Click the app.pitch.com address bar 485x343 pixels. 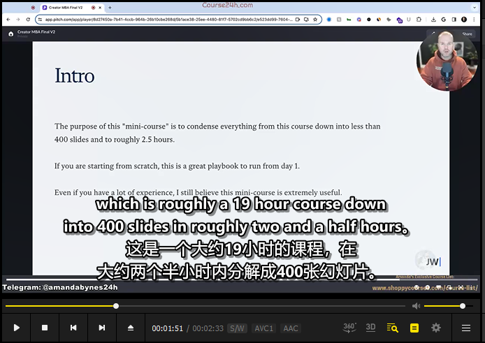[x=161, y=20]
